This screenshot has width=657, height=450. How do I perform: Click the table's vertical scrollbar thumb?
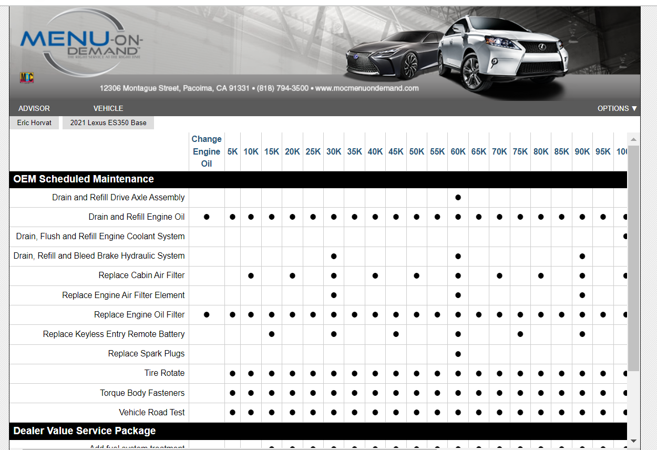tap(633, 258)
